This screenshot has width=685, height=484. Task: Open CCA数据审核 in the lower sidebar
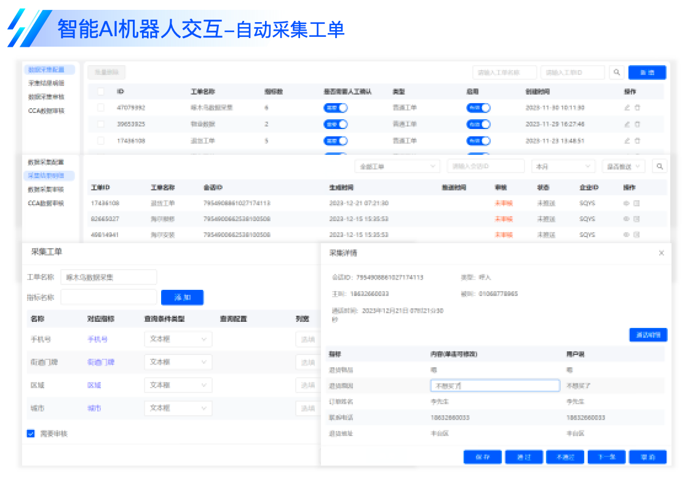46,203
